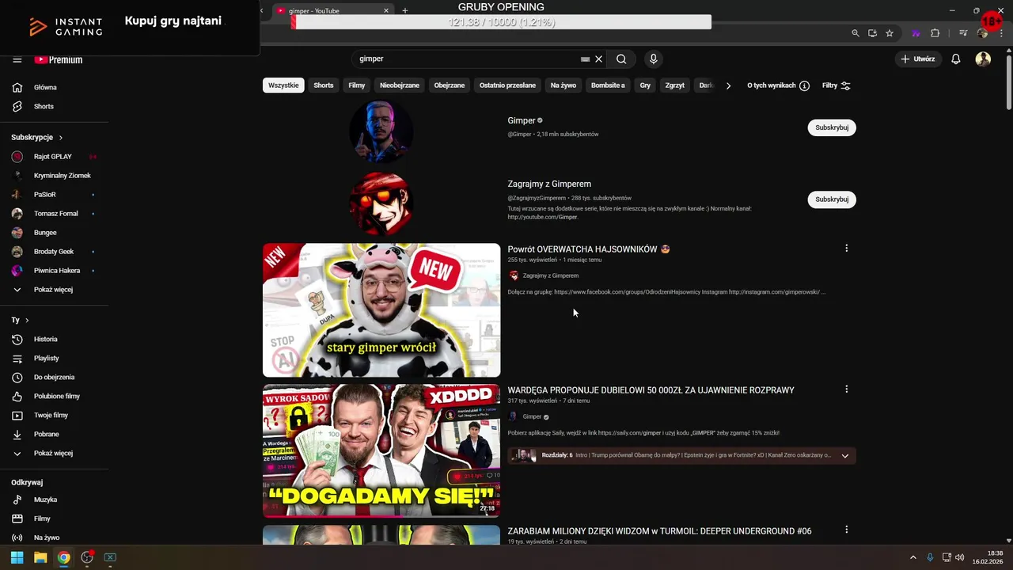Select the Ostatnio przesłane filter chip

pyautogui.click(x=507, y=85)
